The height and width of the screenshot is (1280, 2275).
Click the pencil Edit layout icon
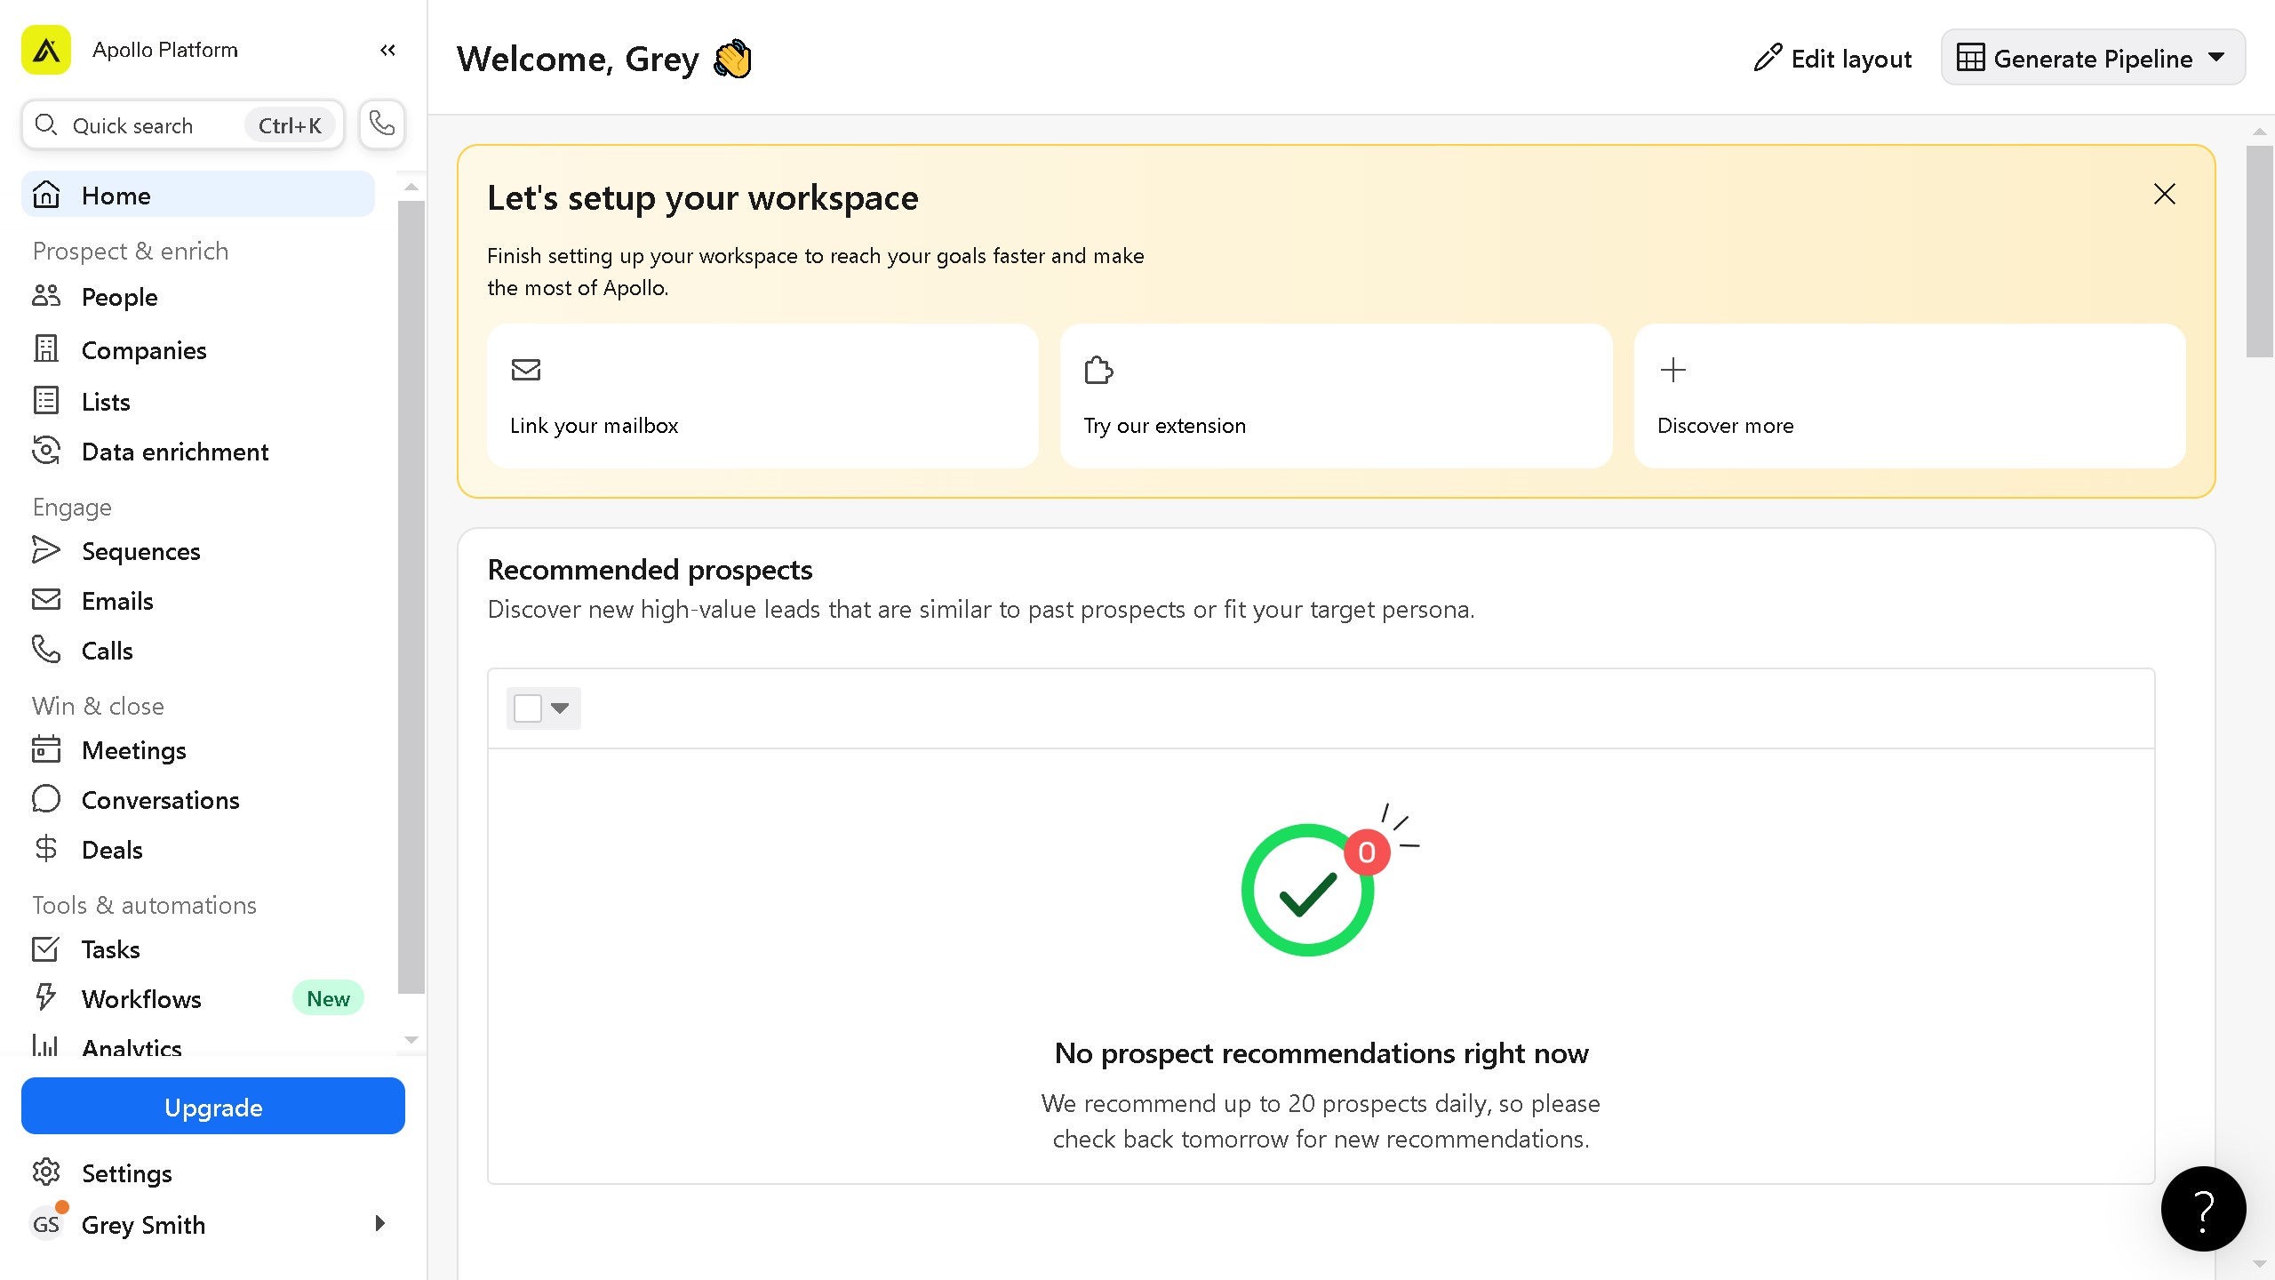tap(1768, 59)
